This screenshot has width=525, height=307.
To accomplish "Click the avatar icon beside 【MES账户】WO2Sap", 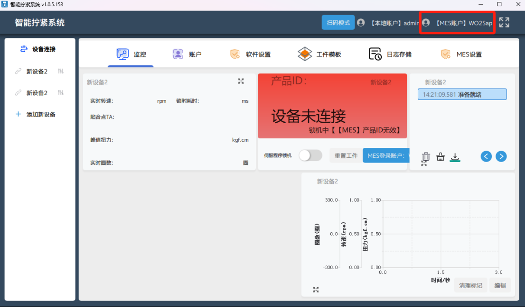I will tap(426, 22).
